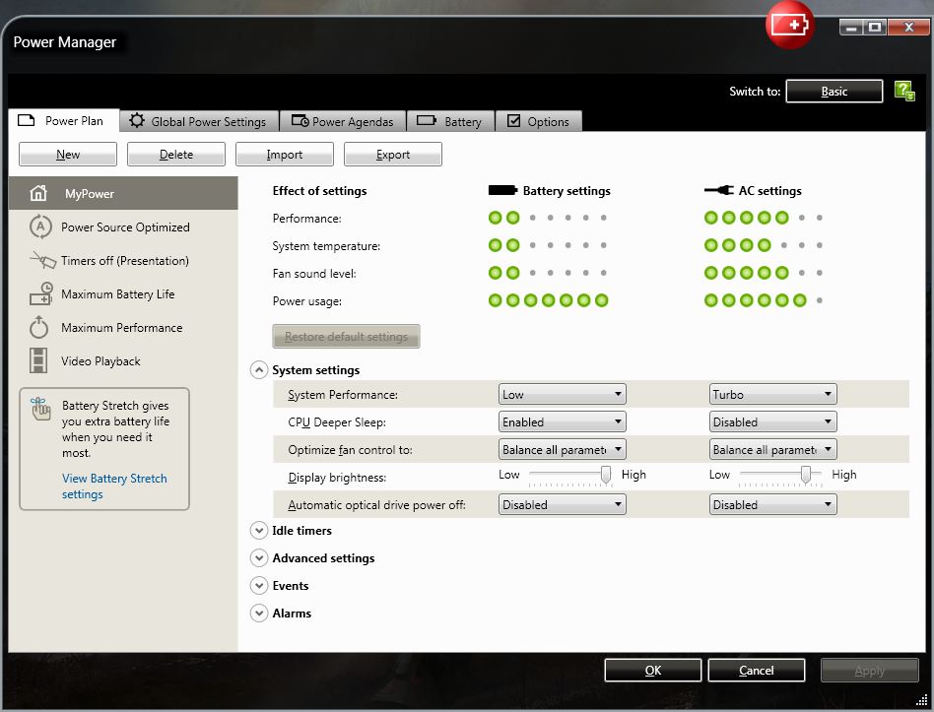The height and width of the screenshot is (712, 934).
Task: Open the Power Agendas tab
Action: point(343,121)
